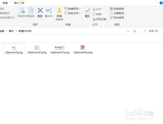163x124 pixels.
Task: Open the Properties (属性) dropdown arrow
Action: (87, 18)
